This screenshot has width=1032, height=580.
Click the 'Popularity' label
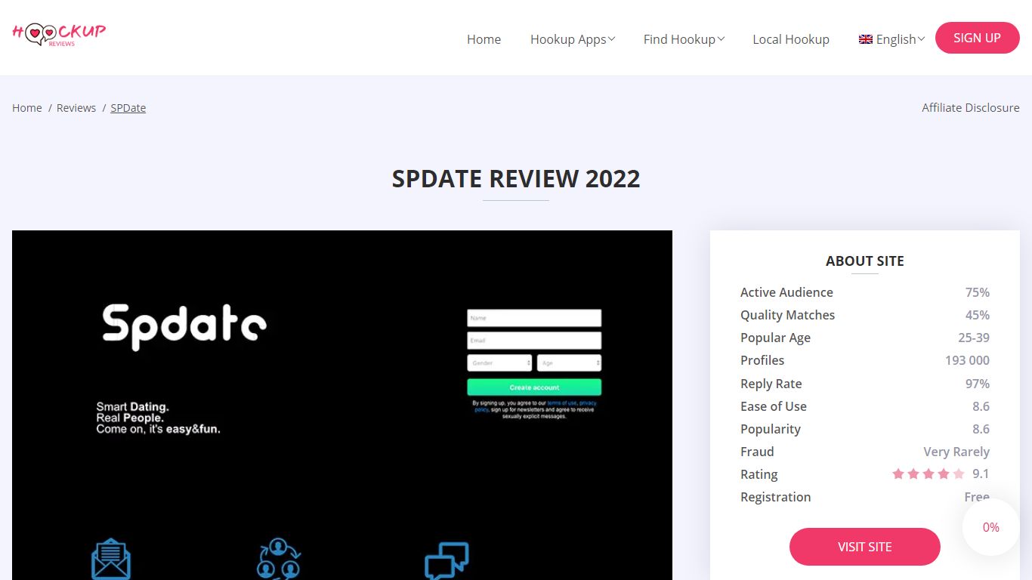(771, 429)
